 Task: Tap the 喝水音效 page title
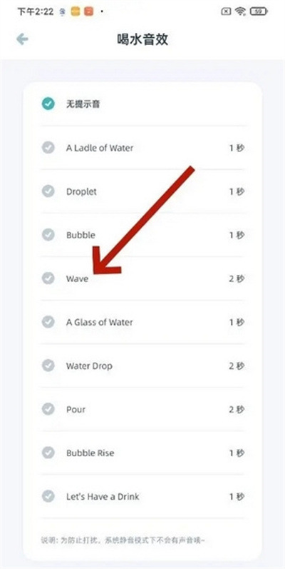click(x=142, y=39)
